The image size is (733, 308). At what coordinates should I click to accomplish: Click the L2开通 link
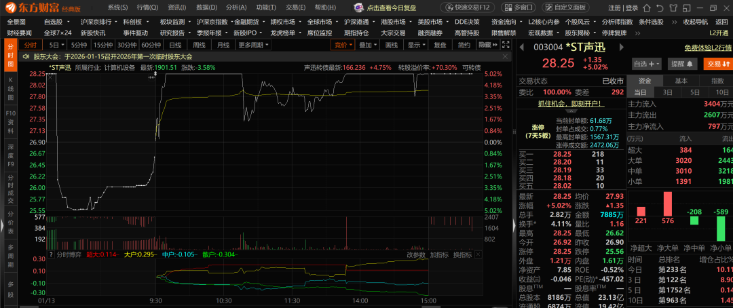[720, 33]
